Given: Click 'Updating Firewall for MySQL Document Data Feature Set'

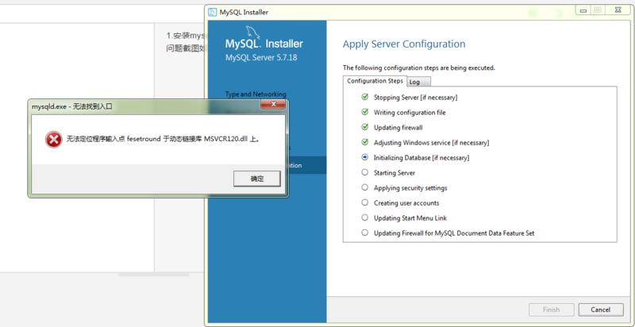Looking at the screenshot, I should (x=454, y=233).
